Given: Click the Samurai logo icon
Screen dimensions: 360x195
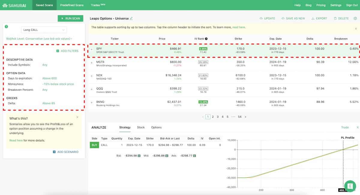Looking at the screenshot, I should [5, 5].
